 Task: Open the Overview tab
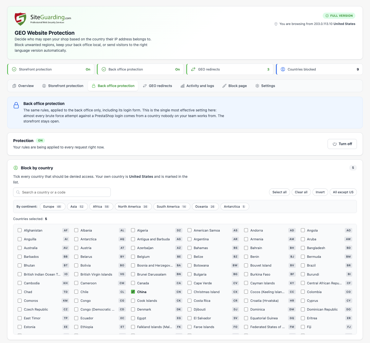[x=23, y=86]
